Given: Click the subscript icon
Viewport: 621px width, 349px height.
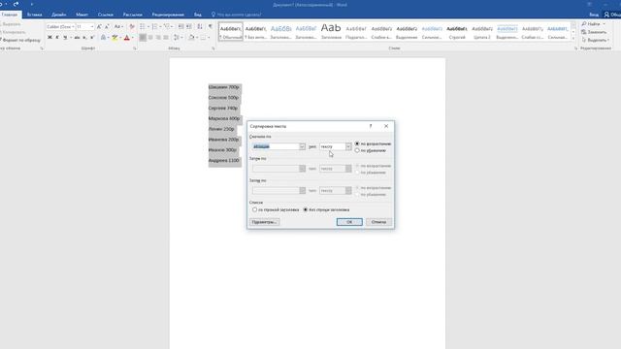Looking at the screenshot, I should click(84, 37).
